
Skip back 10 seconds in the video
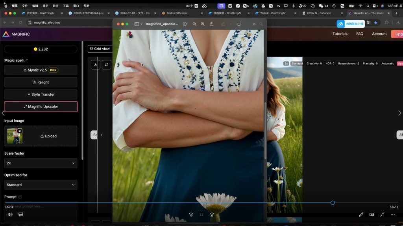pyautogui.click(x=191, y=215)
